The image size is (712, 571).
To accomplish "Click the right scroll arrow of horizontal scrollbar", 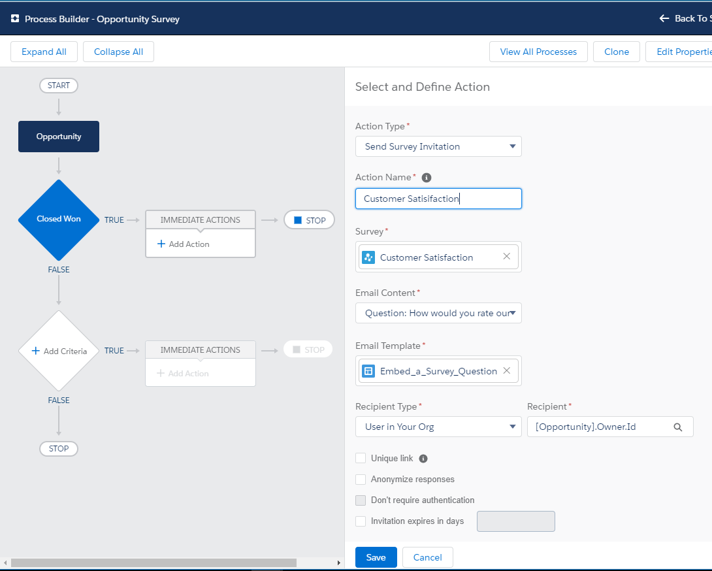I will (x=339, y=563).
